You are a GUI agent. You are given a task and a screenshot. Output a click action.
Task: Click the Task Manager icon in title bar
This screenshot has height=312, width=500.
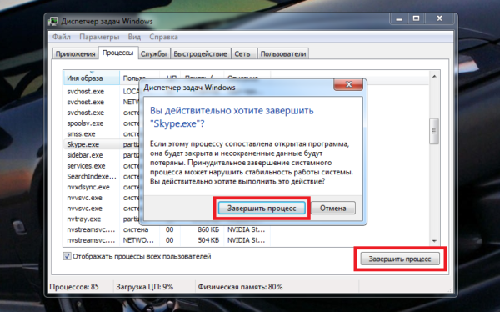(53, 22)
